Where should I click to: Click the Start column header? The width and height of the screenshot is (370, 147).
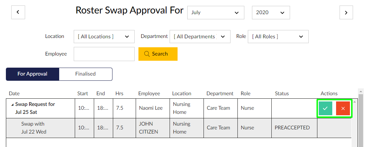[x=83, y=94]
